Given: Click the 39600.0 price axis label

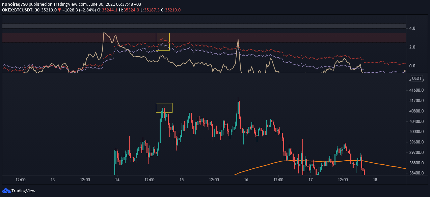Looking at the screenshot, I should pyautogui.click(x=416, y=142).
